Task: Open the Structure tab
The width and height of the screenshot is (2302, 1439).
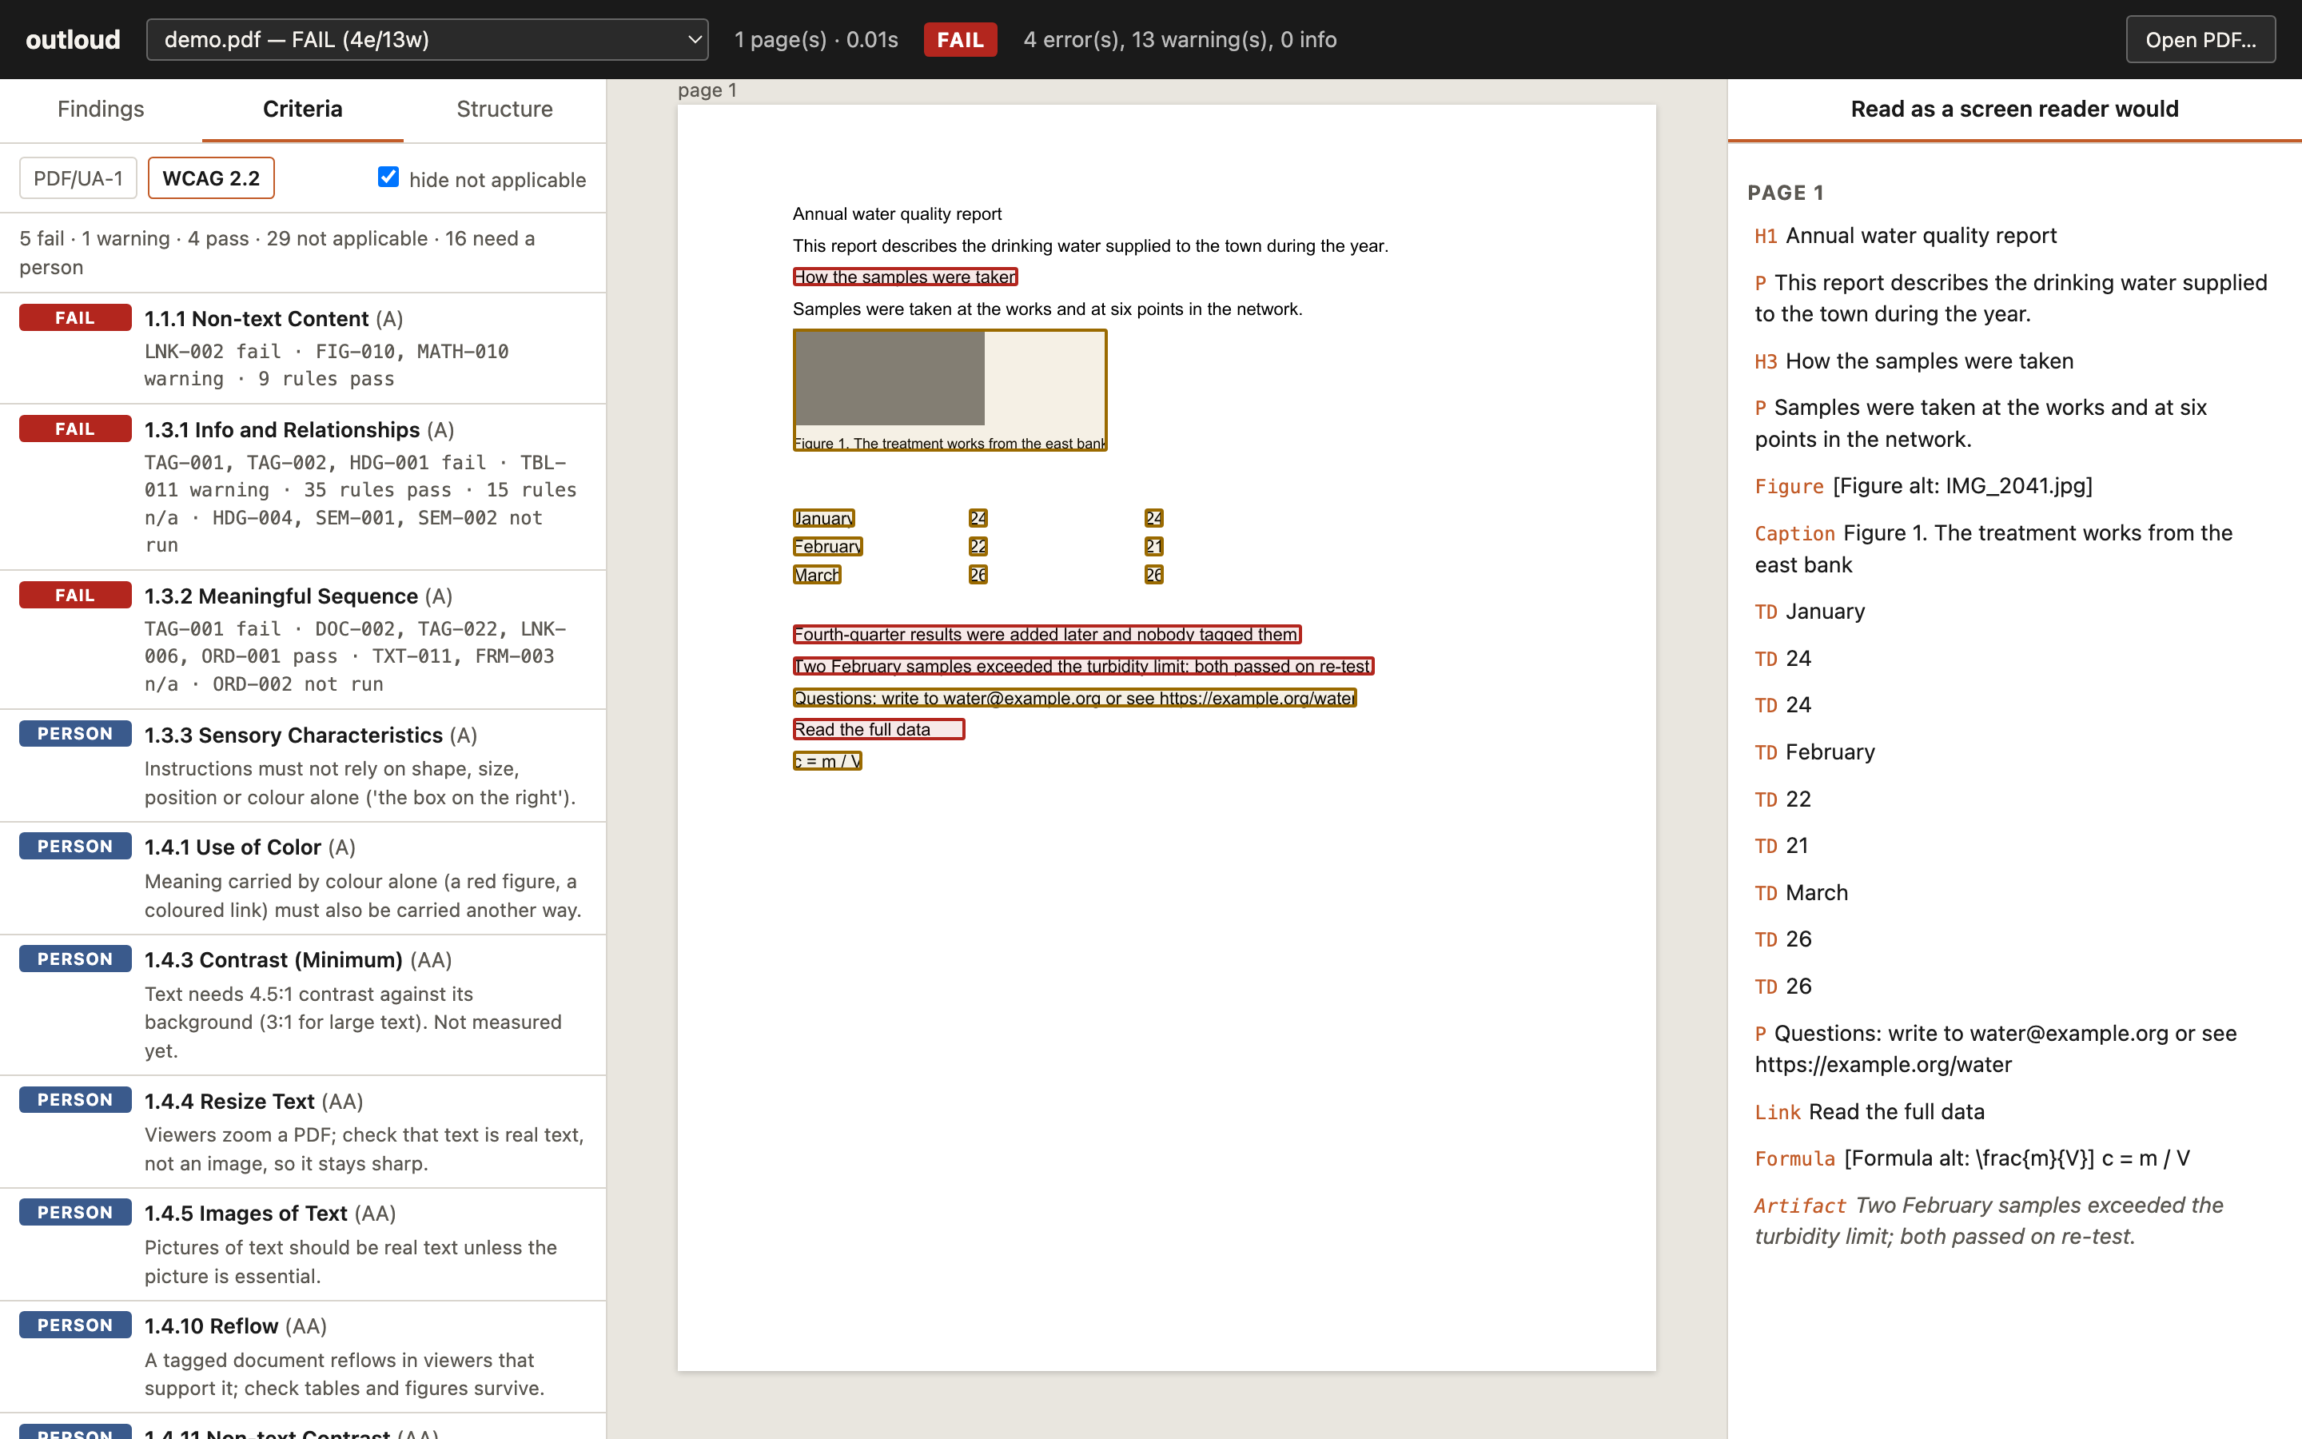Action: click(x=504, y=109)
